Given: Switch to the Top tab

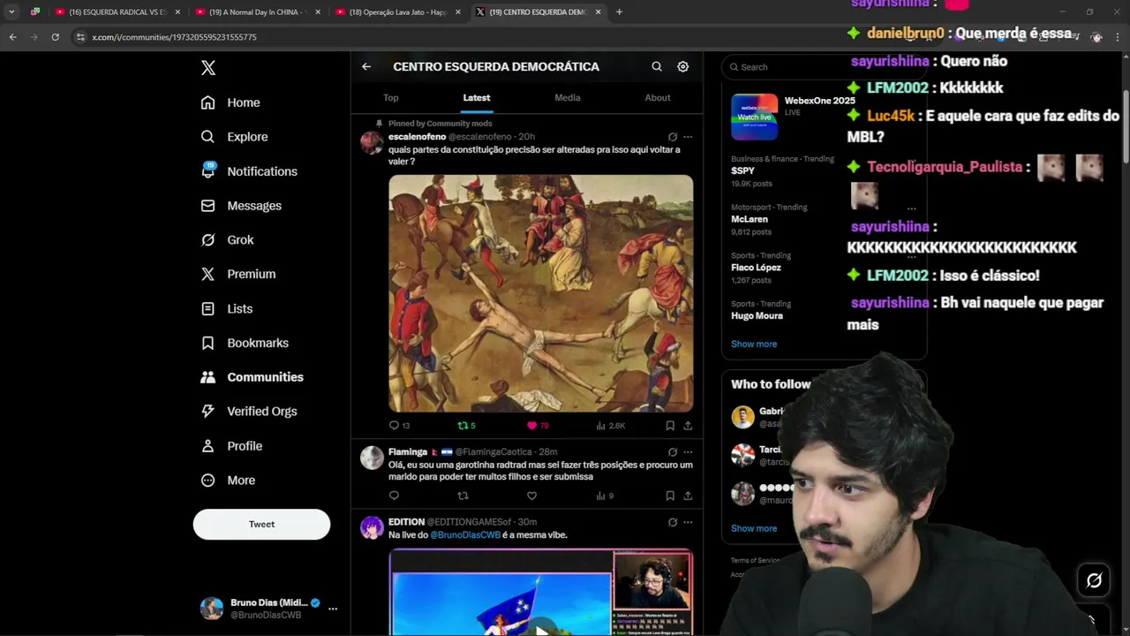Looking at the screenshot, I should point(391,98).
